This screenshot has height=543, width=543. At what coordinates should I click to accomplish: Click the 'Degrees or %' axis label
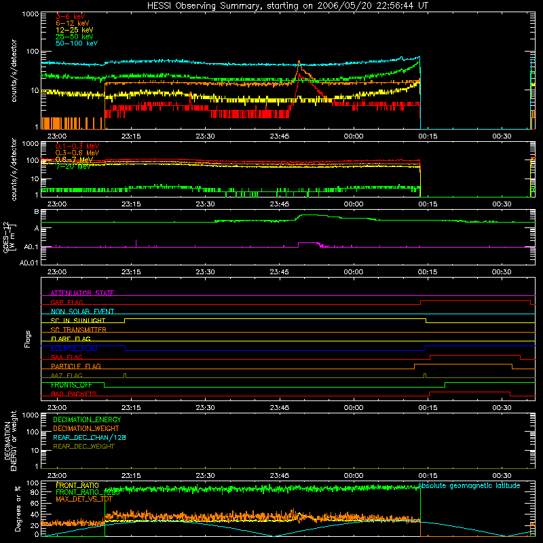[x=18, y=508]
